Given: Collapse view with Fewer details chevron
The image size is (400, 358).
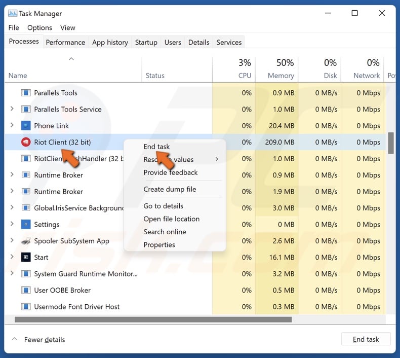Looking at the screenshot, I should pyautogui.click(x=15, y=339).
